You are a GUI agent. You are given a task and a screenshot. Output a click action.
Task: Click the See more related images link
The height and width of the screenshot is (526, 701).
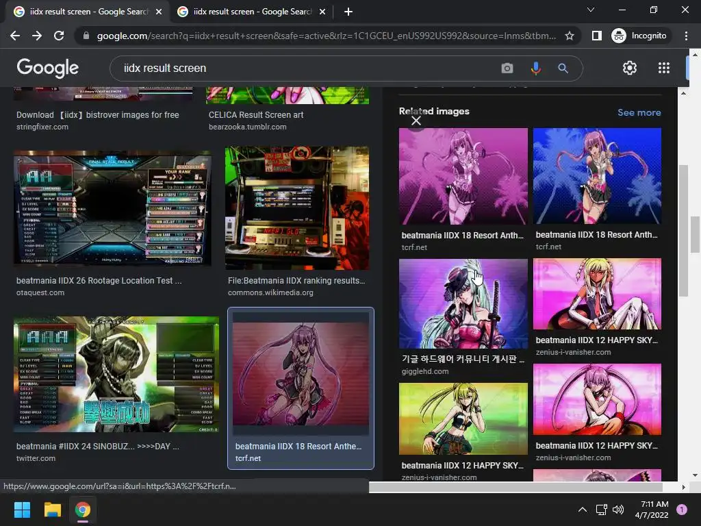pos(639,112)
